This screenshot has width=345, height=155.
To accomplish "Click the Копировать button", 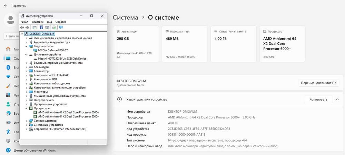I will (318, 100).
